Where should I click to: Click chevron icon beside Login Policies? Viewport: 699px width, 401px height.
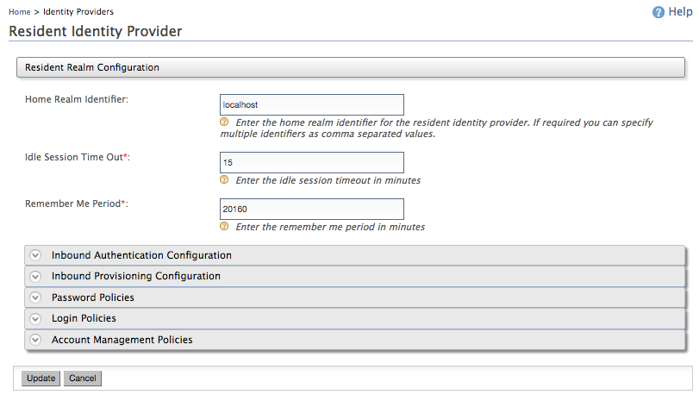[x=35, y=318]
